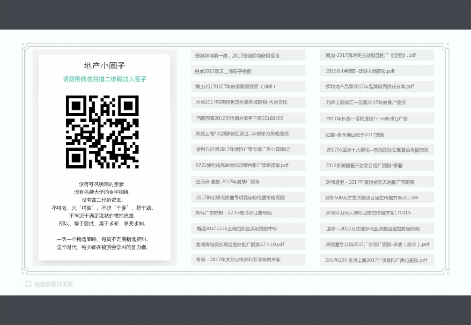Viewport: 471px width, 325px height.
Task: Open 青铜—2017年度万达维多利亚湾竞稿方案
Action: pos(247,260)
